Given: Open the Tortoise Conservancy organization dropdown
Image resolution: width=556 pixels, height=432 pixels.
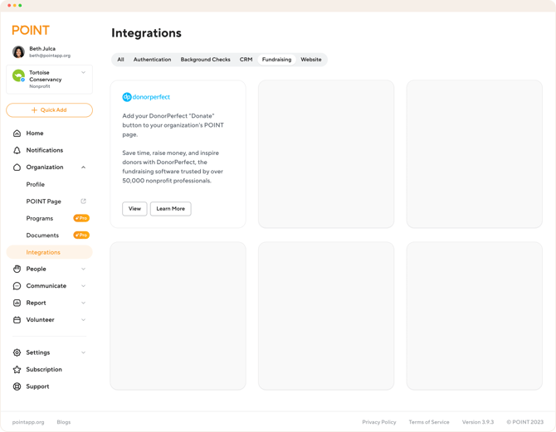Looking at the screenshot, I should pyautogui.click(x=83, y=73).
